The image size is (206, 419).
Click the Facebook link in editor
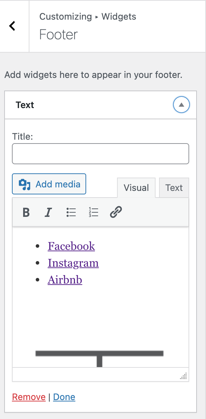(x=71, y=246)
